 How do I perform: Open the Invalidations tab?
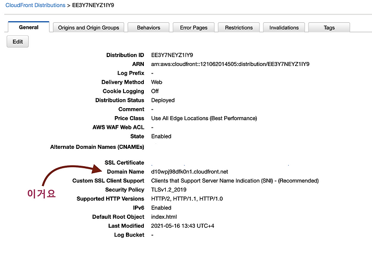[x=284, y=28]
